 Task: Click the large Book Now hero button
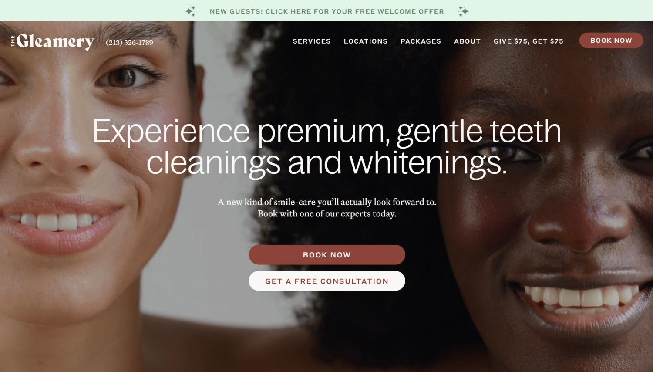click(327, 255)
